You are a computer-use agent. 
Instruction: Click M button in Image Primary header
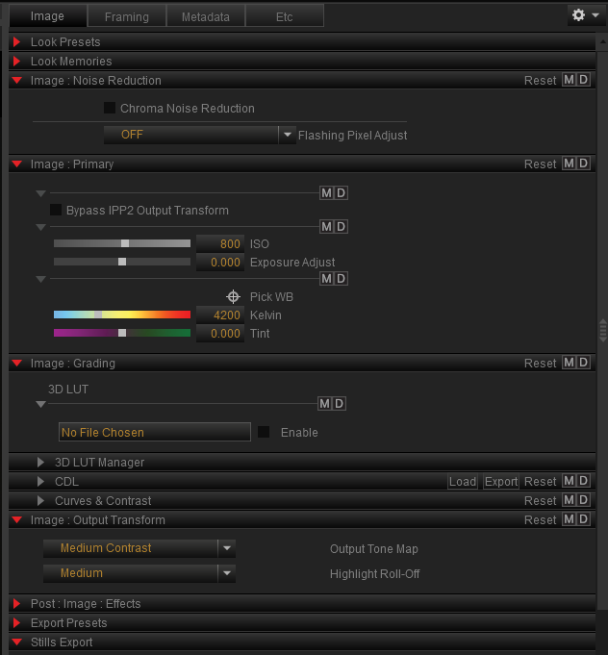pyautogui.click(x=569, y=164)
